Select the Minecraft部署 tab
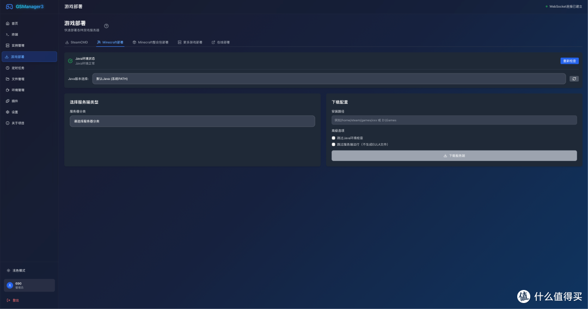Viewport: 588px width, 309px height. (x=110, y=42)
